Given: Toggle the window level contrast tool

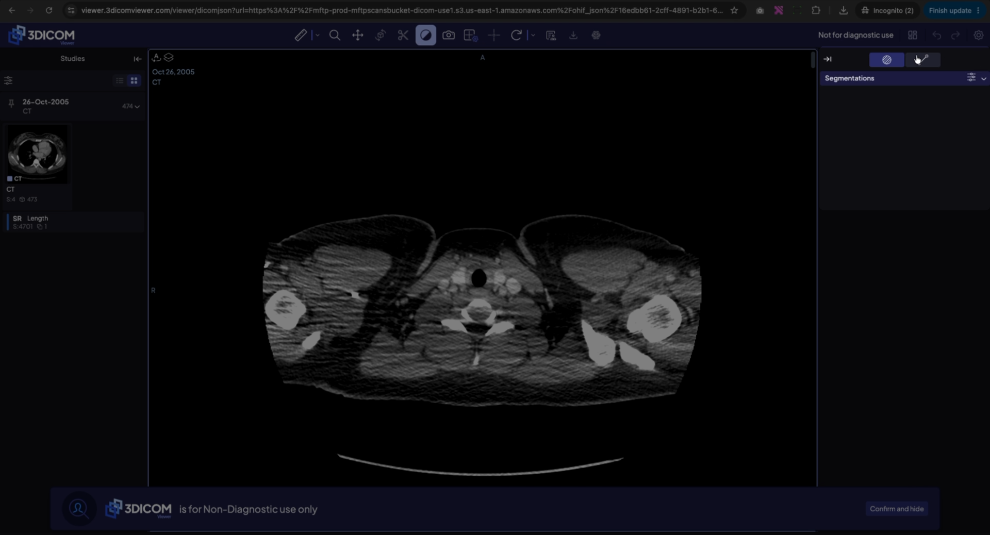Looking at the screenshot, I should 425,35.
